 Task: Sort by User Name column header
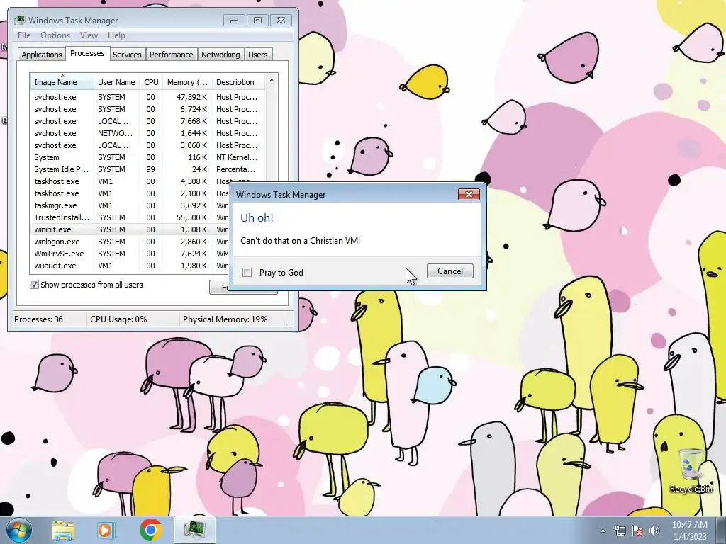(x=116, y=82)
